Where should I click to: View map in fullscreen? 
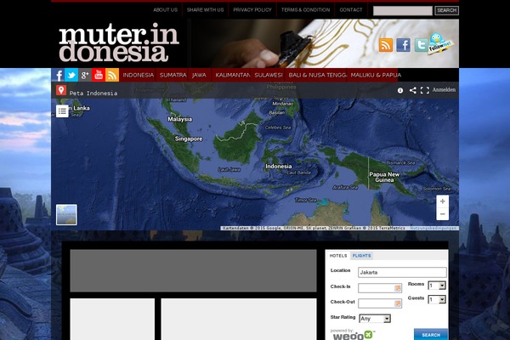425,90
